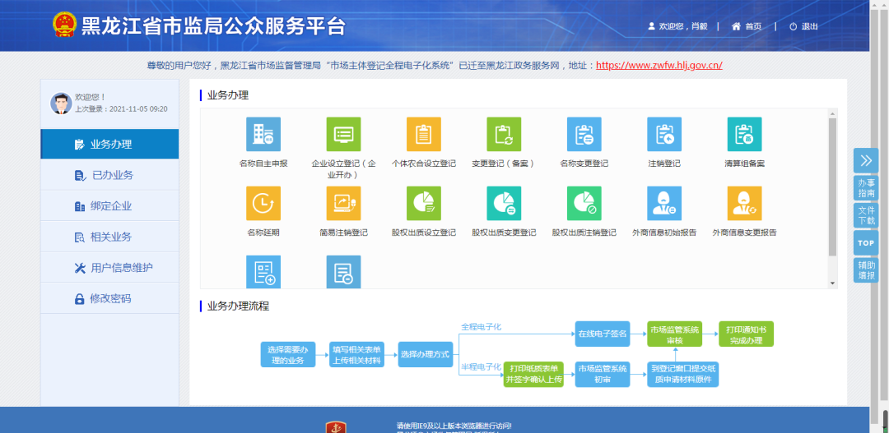Click the 到登记窗口提交纸质申请材料原件 step

point(683,374)
